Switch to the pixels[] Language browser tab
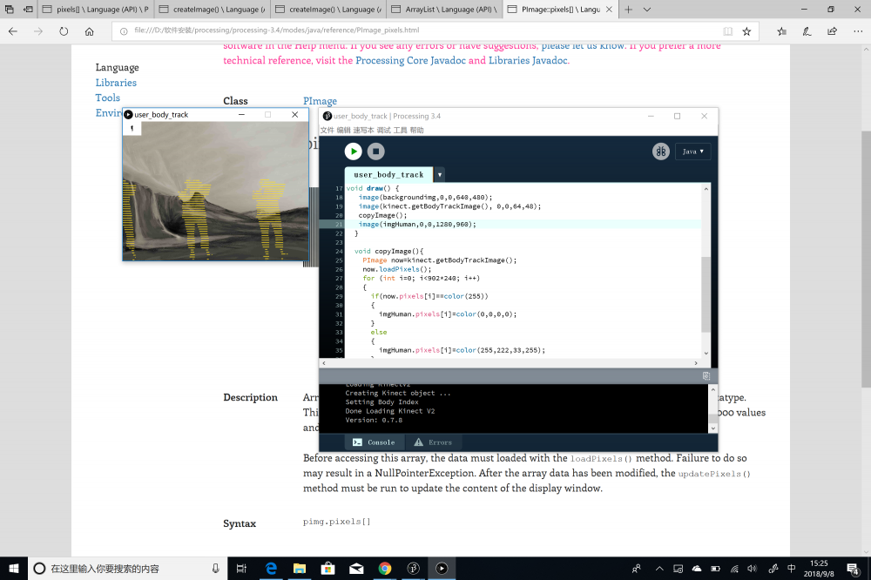The width and height of the screenshot is (871, 580). (95, 10)
